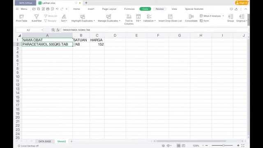Click the Print icon
Viewport: 263px width, 148px height.
(48, 9)
